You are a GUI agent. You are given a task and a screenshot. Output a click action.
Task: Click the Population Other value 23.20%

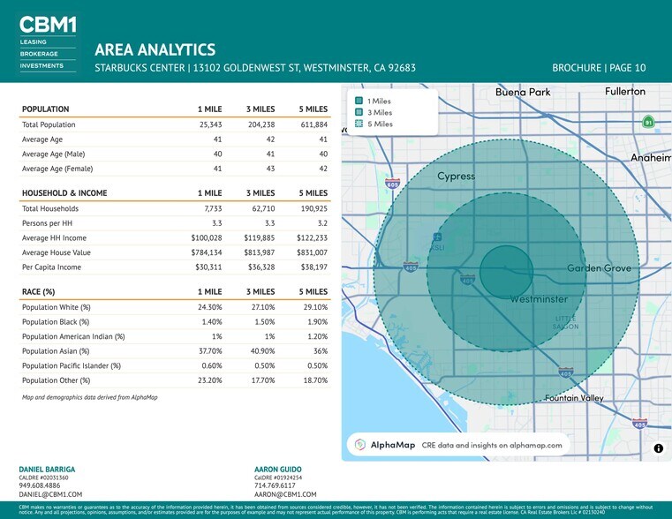pos(210,380)
